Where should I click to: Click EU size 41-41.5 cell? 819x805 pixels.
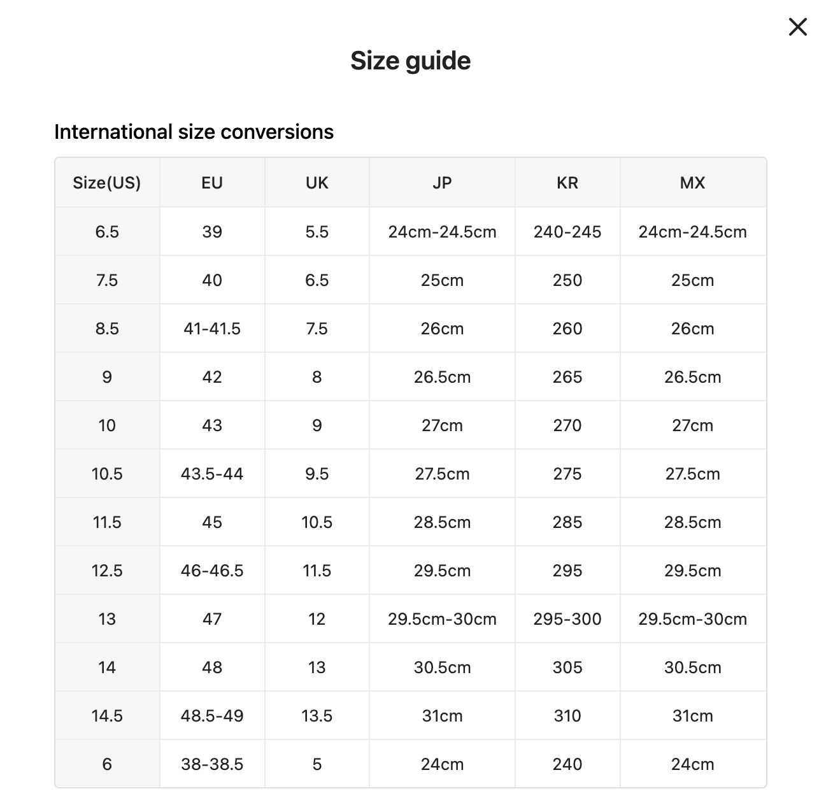[x=212, y=329]
